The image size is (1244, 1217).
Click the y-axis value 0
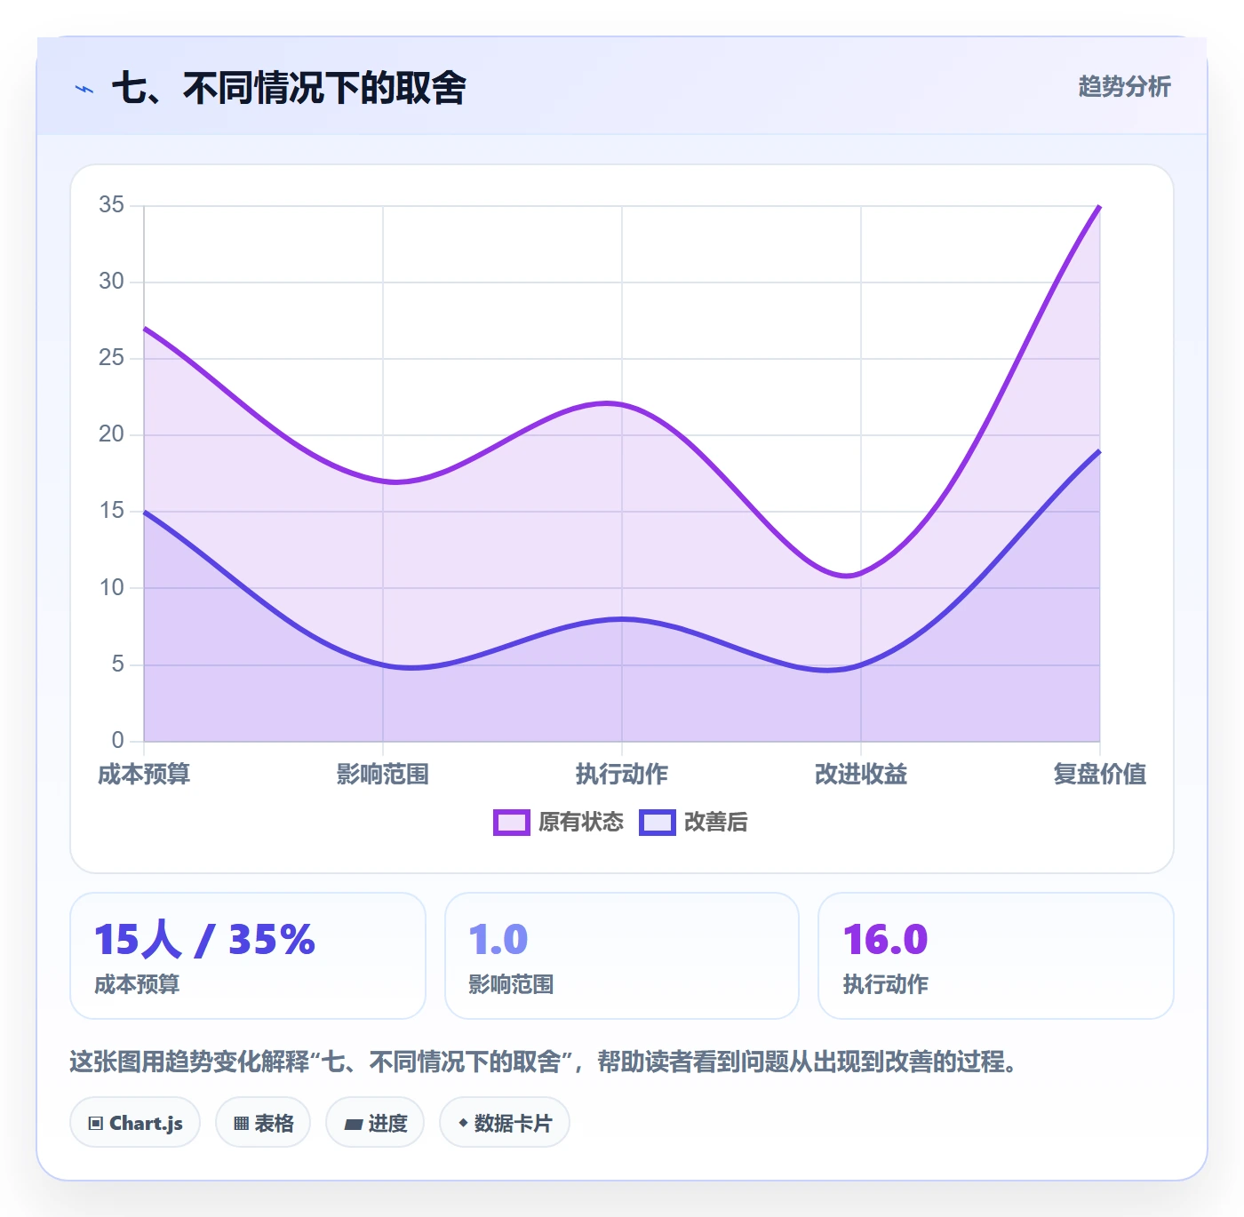(117, 741)
